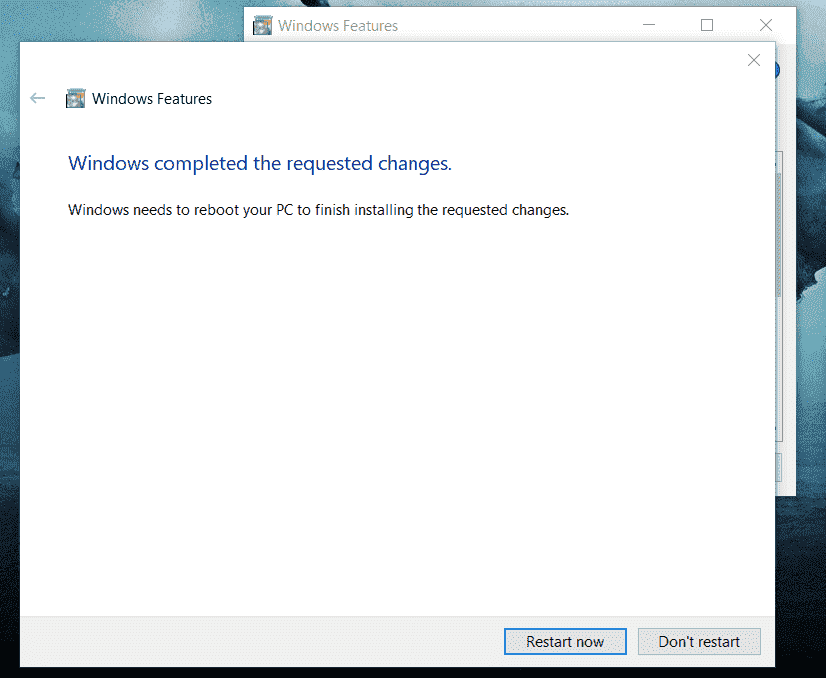Screen dimensions: 826x678
Task: Close the background Windows Features window
Action: [x=766, y=25]
